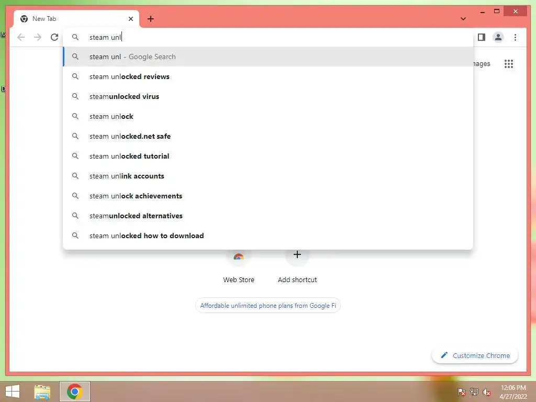Viewport: 536px width, 402px height.
Task: Open the tab search chevron
Action: point(463,19)
